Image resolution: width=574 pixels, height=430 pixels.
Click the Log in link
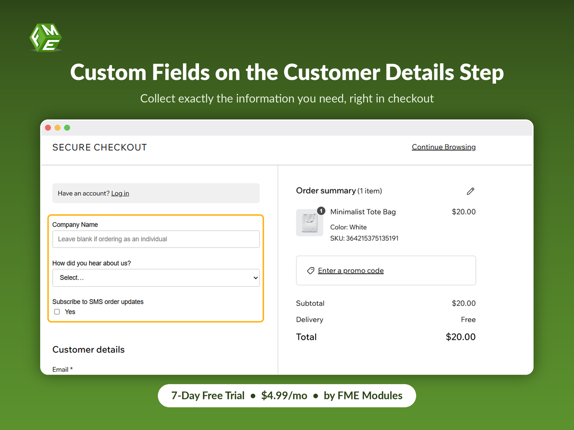coord(120,193)
